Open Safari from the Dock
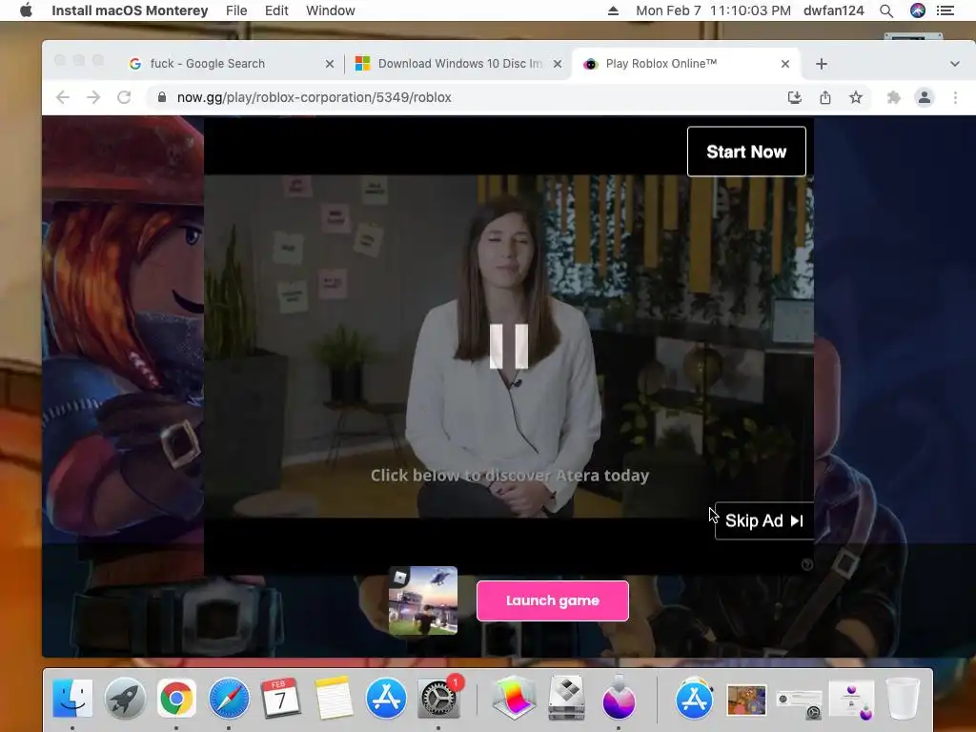The height and width of the screenshot is (732, 976). coord(229,699)
